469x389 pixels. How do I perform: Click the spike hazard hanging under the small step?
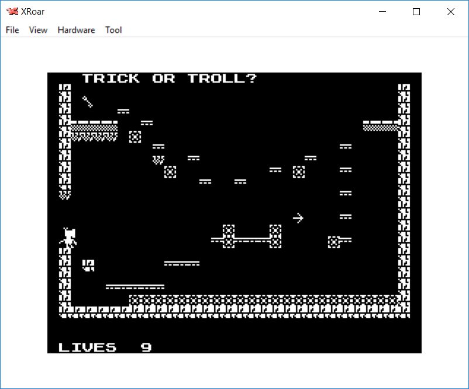[158, 159]
